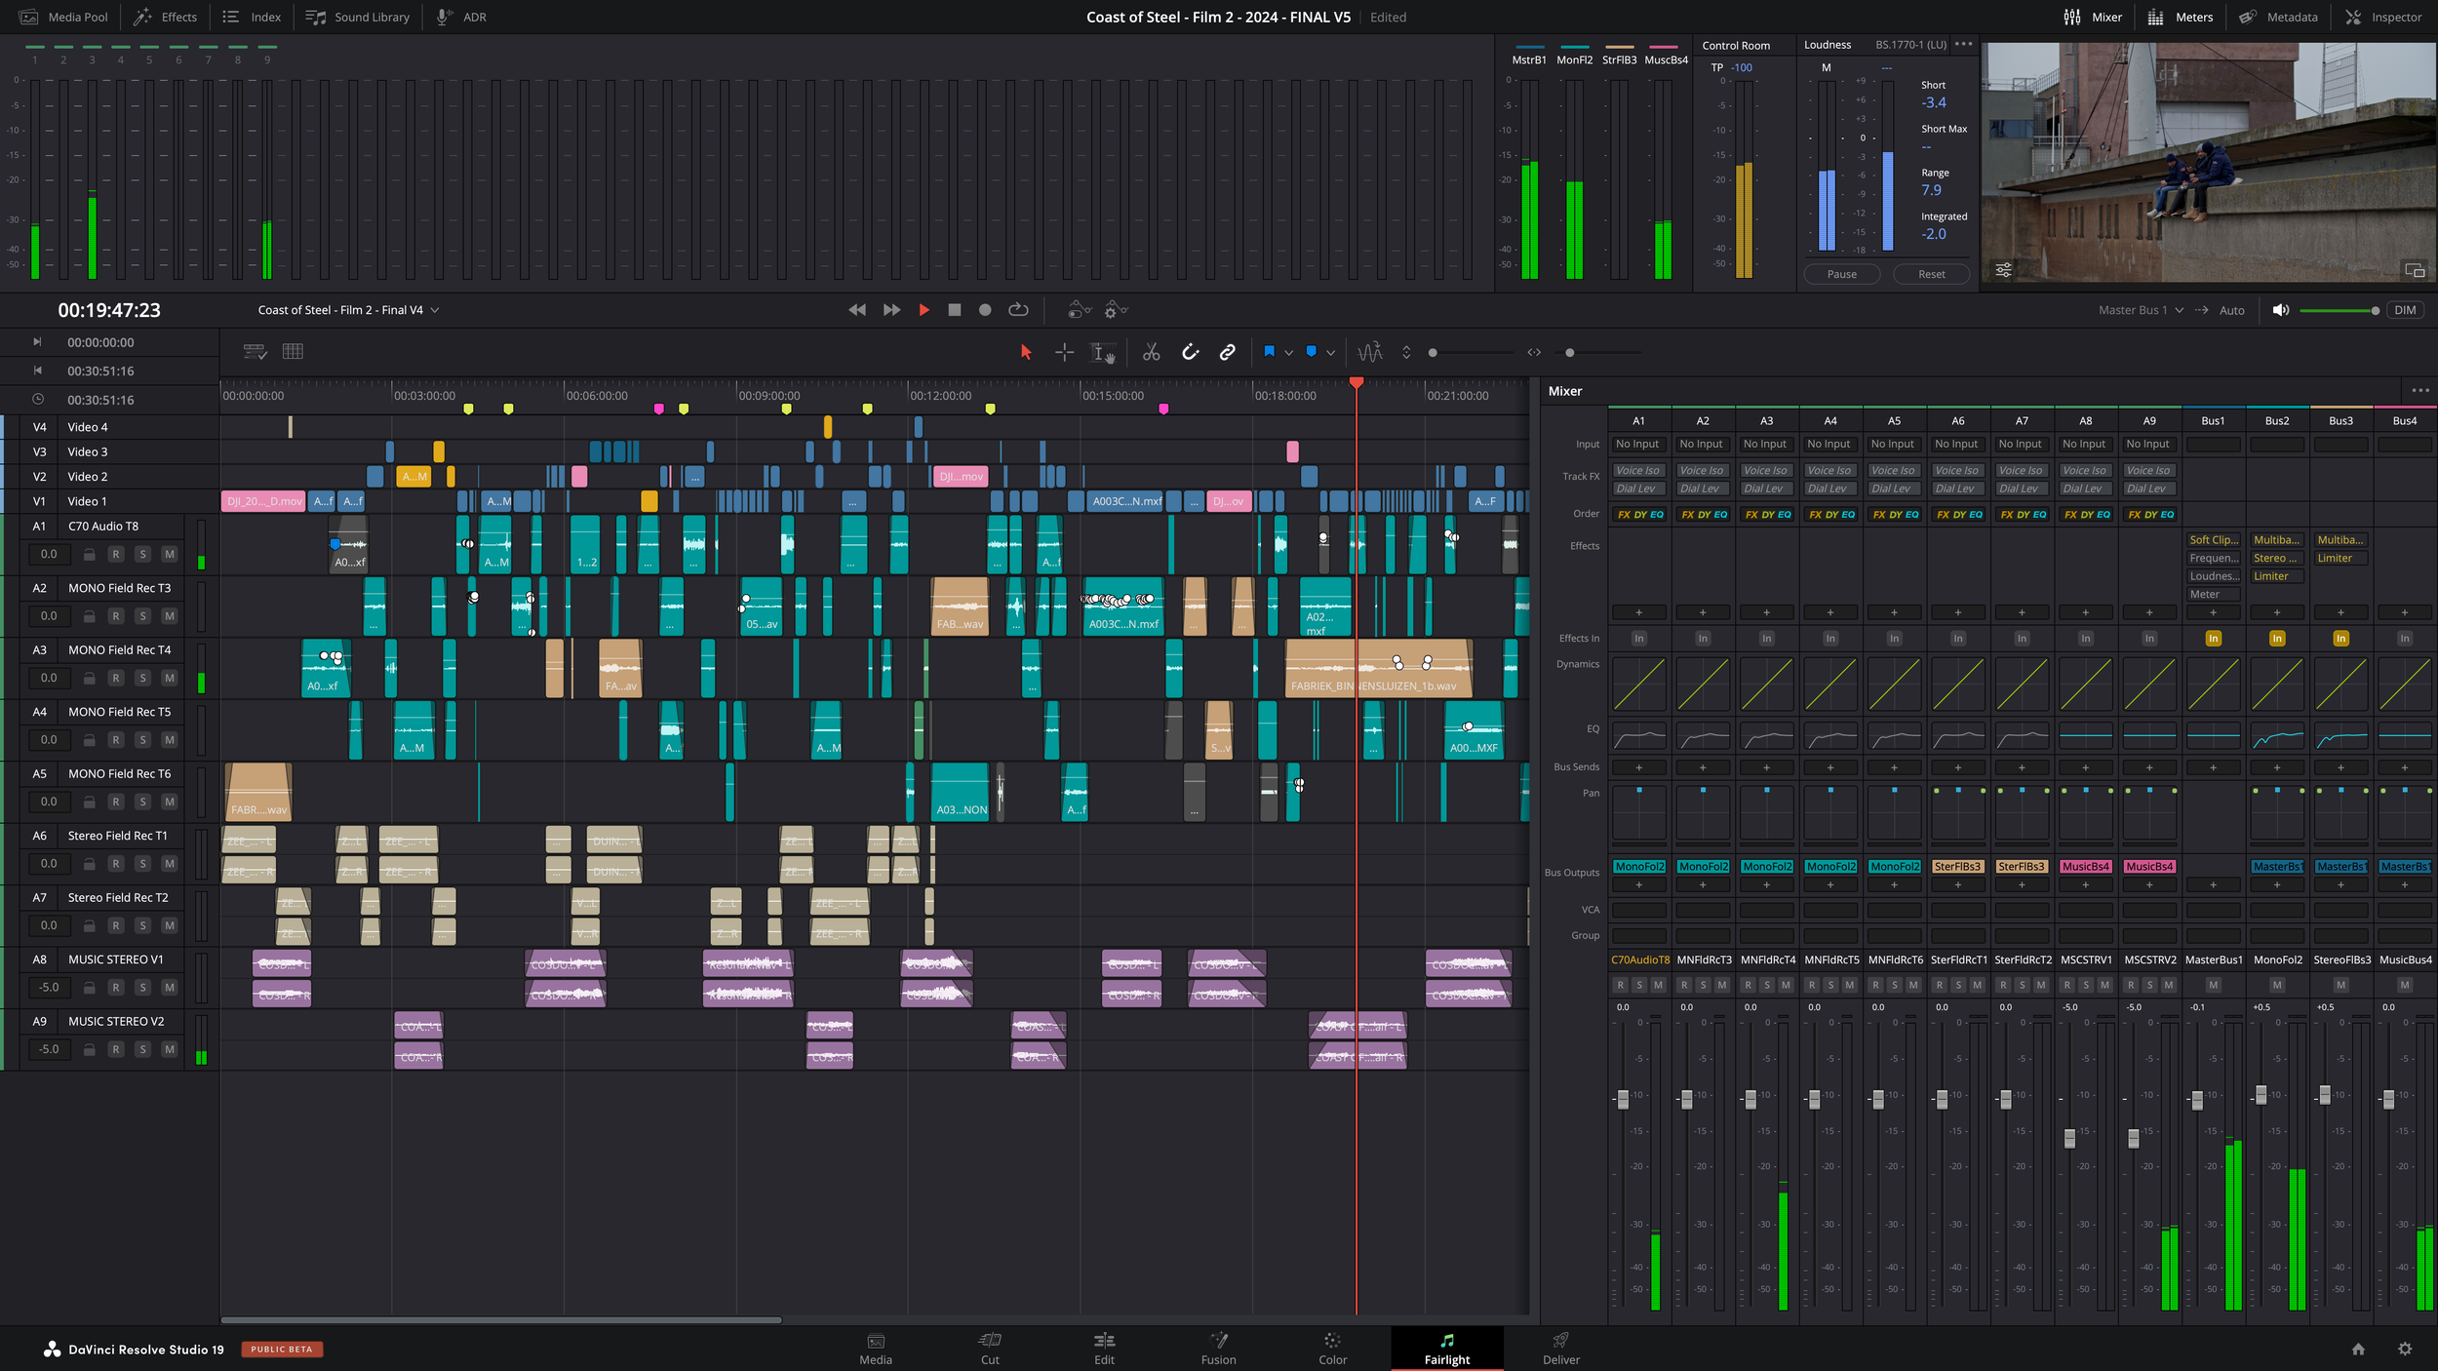The width and height of the screenshot is (2438, 1371).
Task: Open A8 MusicBs4 bus output assignment
Action: 2085,866
